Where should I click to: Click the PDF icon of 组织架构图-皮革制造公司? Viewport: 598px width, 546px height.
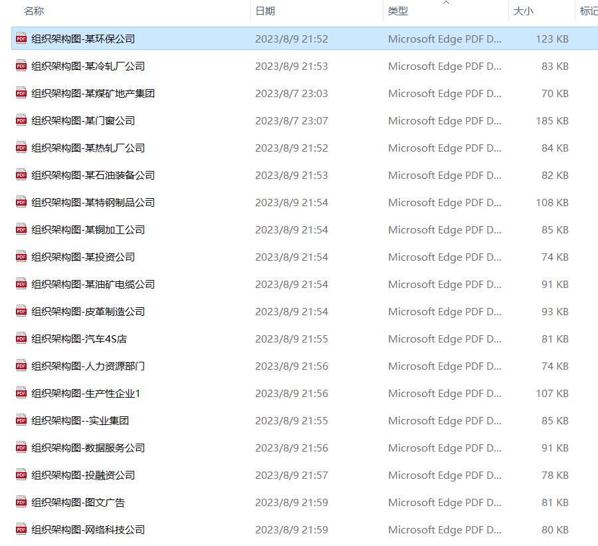(21, 311)
